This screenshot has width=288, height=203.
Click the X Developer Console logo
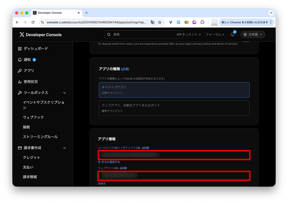[x=40, y=35]
